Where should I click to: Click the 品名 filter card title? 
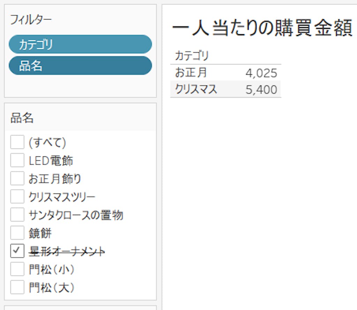[22, 118]
